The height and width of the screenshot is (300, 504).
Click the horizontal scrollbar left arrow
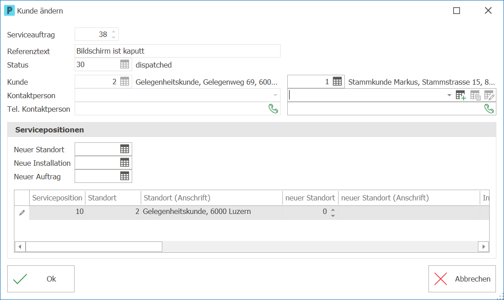pyautogui.click(x=20, y=246)
